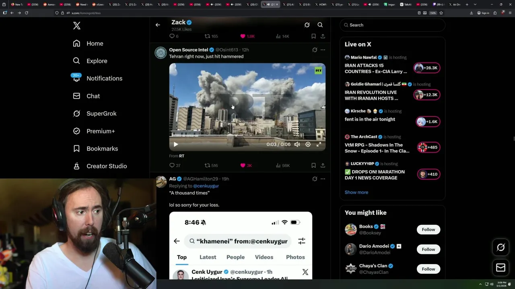
Task: Open the @cenkuygur mention link
Action: 206,186
